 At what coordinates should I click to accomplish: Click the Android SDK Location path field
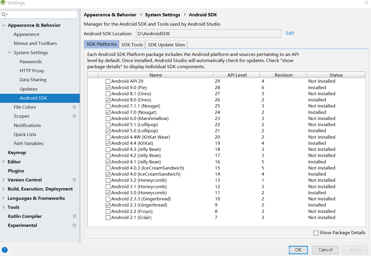[208, 33]
